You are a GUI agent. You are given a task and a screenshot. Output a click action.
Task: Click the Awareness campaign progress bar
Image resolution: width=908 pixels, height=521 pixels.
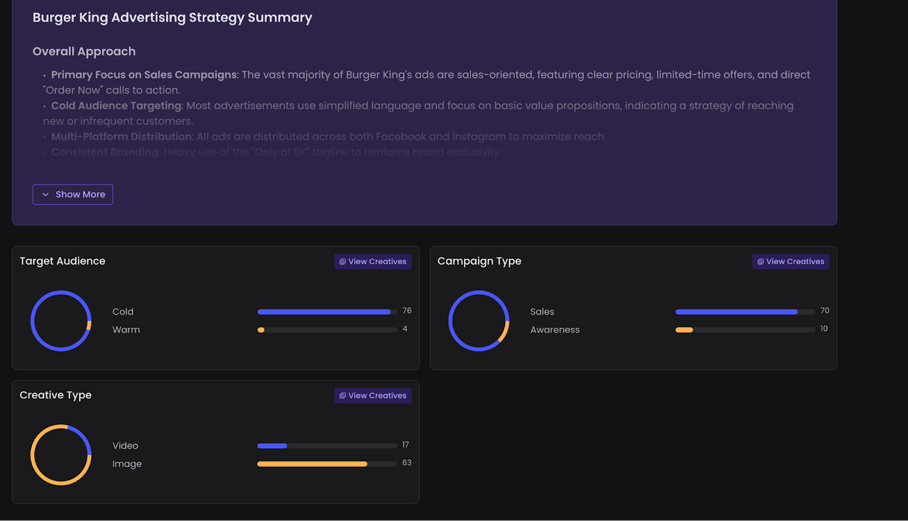tap(744, 330)
